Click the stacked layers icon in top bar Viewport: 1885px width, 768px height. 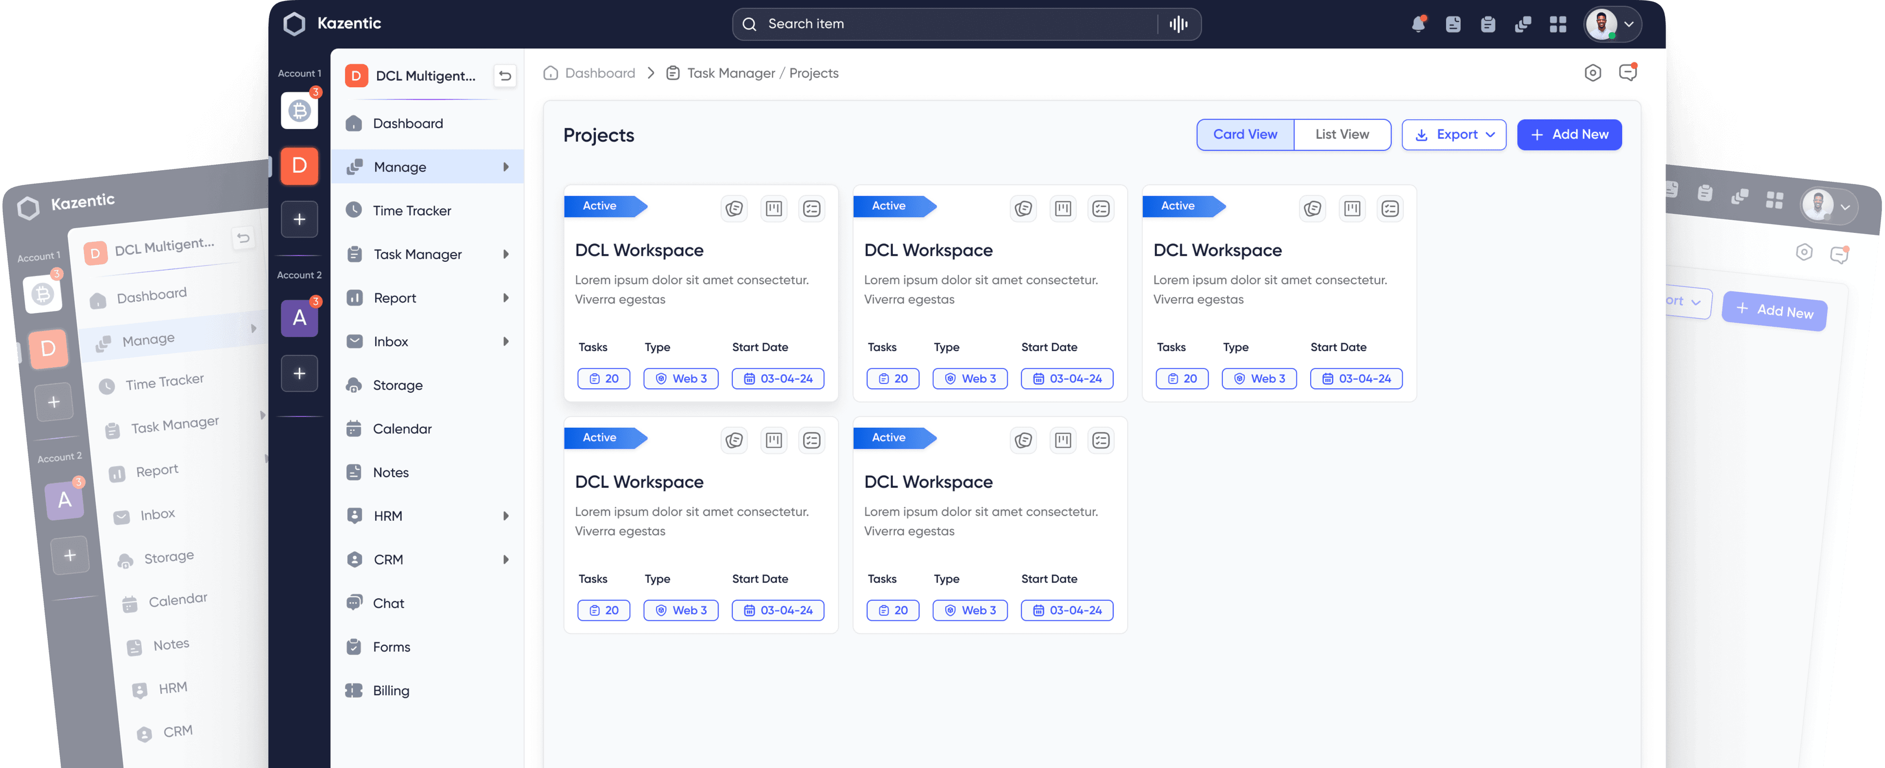click(x=1523, y=24)
